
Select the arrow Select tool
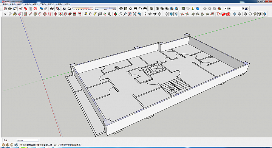click(x=5, y=14)
